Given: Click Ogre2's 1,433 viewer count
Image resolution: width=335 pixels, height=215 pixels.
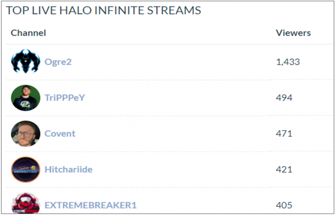Looking at the screenshot, I should pyautogui.click(x=288, y=62).
